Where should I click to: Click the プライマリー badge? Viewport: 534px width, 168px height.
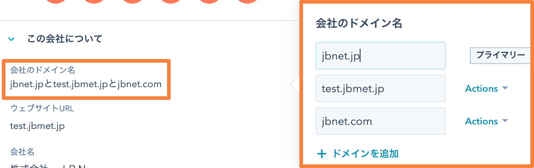pos(500,55)
